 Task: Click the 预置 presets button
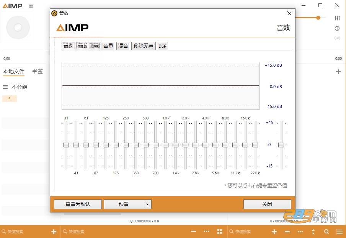(x=124, y=204)
